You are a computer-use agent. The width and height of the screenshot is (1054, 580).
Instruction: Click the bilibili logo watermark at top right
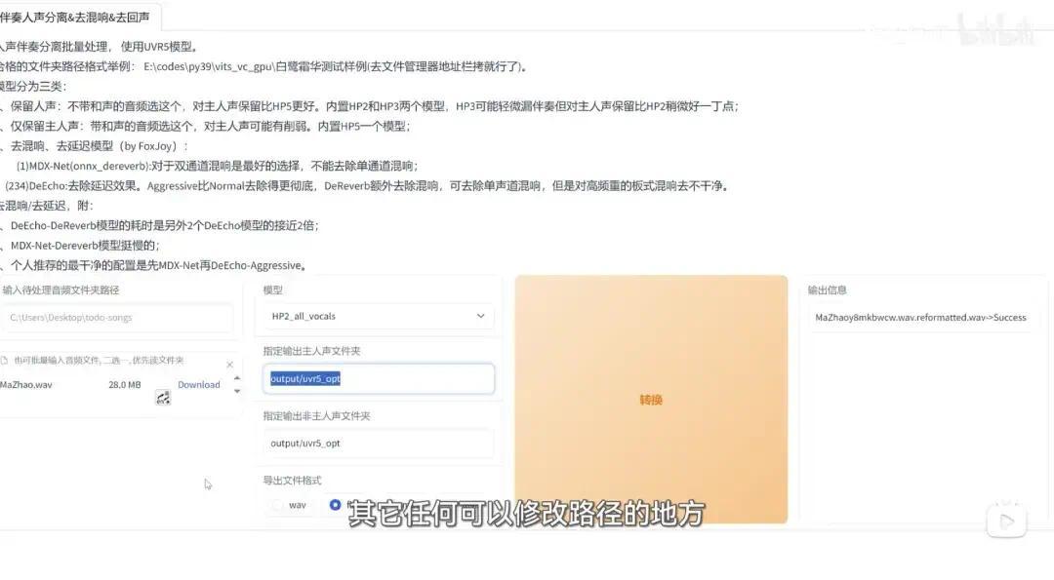(996, 30)
